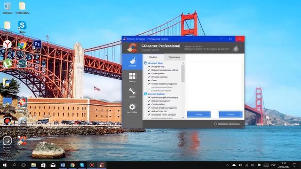Click the scroll-down arrow of the cleaning list

pos(183,117)
